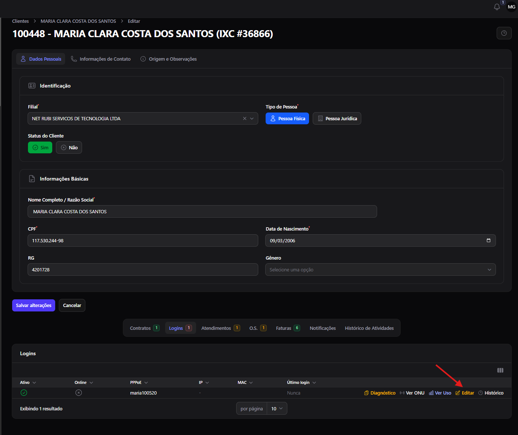
Task: Toggle column visibility icon in Logins table
Action: pos(500,370)
